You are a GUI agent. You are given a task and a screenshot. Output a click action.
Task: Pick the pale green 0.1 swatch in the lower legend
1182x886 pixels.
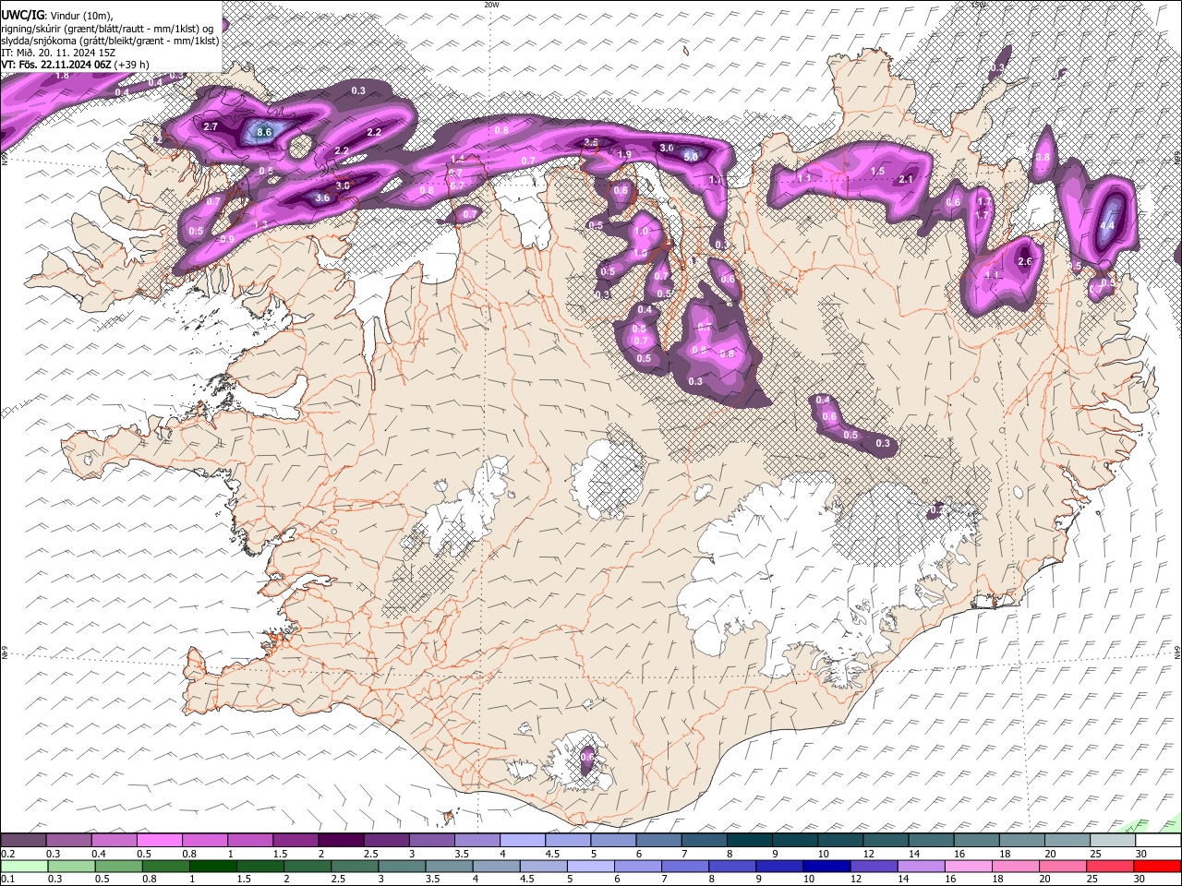(x=24, y=866)
